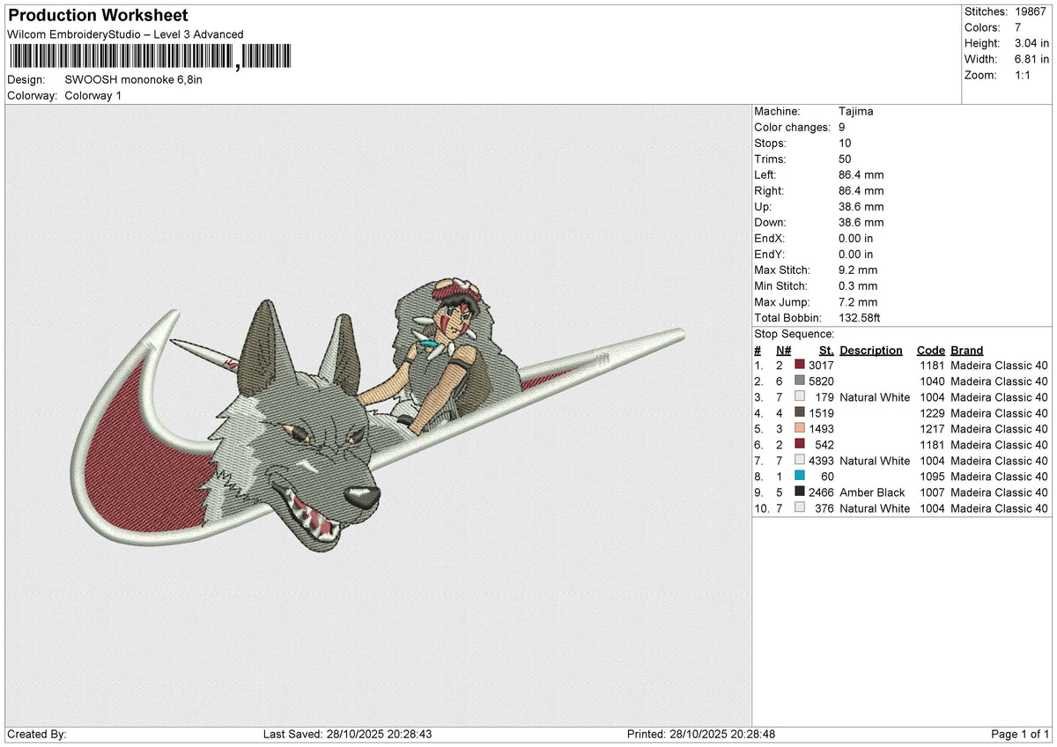Image resolution: width=1057 pixels, height=747 pixels.
Task: Select the white swatch with 4393 stitches
Action: [x=800, y=461]
